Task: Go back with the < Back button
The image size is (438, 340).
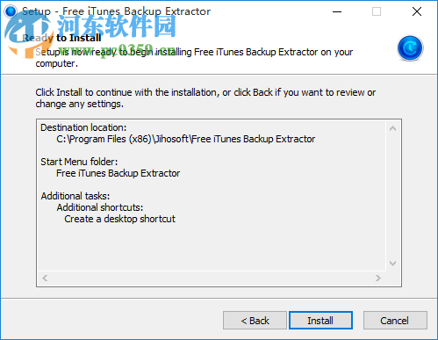Action: [x=255, y=321]
